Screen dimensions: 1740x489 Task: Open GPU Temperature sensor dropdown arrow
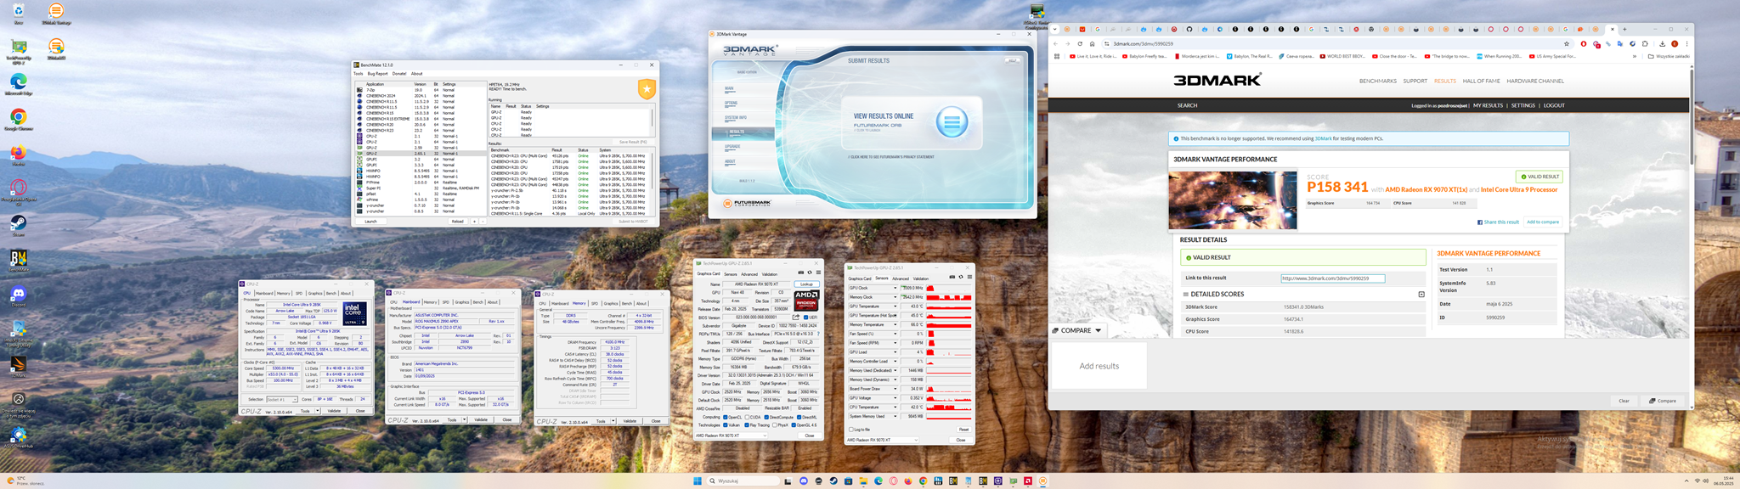click(895, 306)
